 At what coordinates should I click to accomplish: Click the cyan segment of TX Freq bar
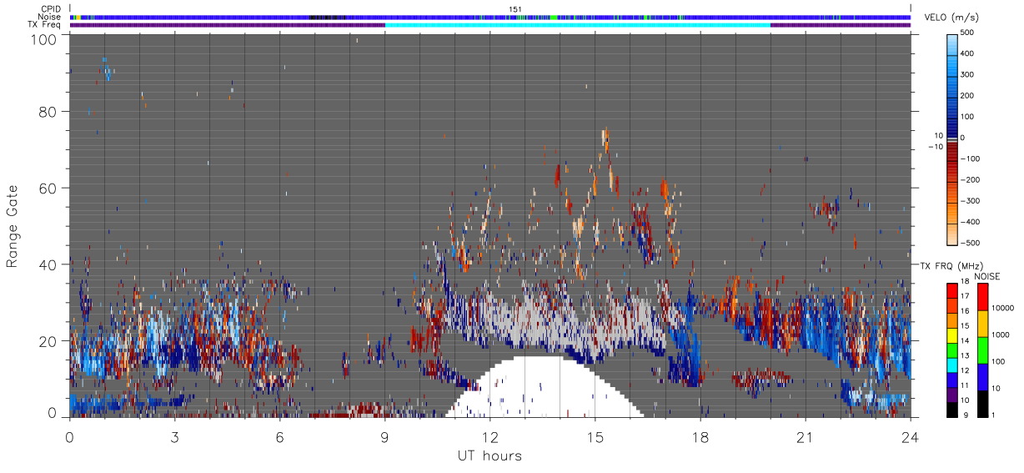(x=578, y=25)
